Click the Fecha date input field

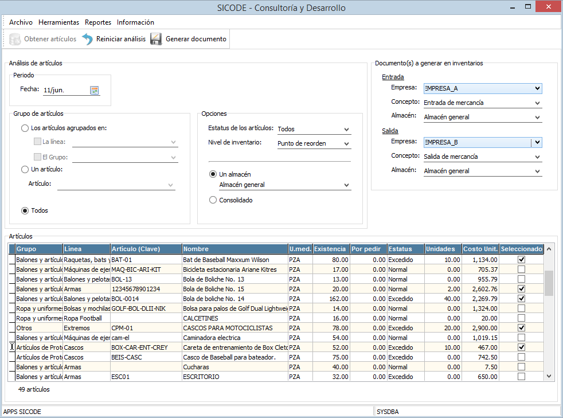point(64,90)
